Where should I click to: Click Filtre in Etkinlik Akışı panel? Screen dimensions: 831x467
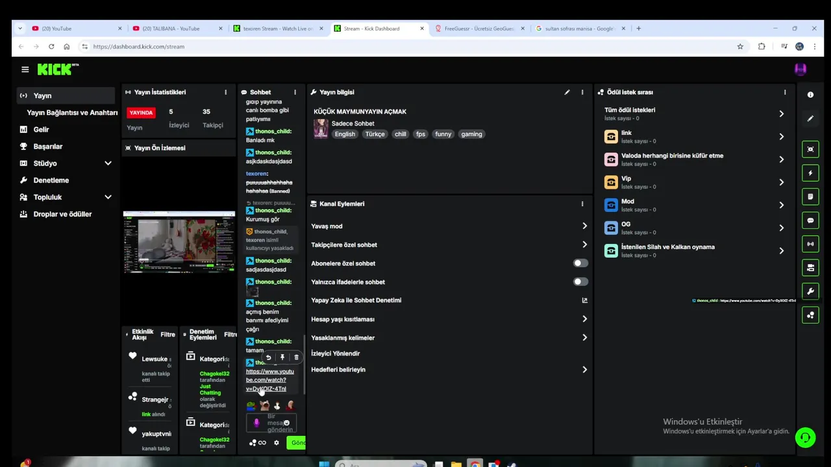pyautogui.click(x=167, y=335)
